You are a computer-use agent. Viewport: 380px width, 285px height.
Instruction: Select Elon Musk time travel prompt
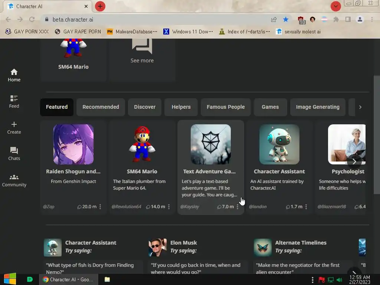click(x=197, y=268)
